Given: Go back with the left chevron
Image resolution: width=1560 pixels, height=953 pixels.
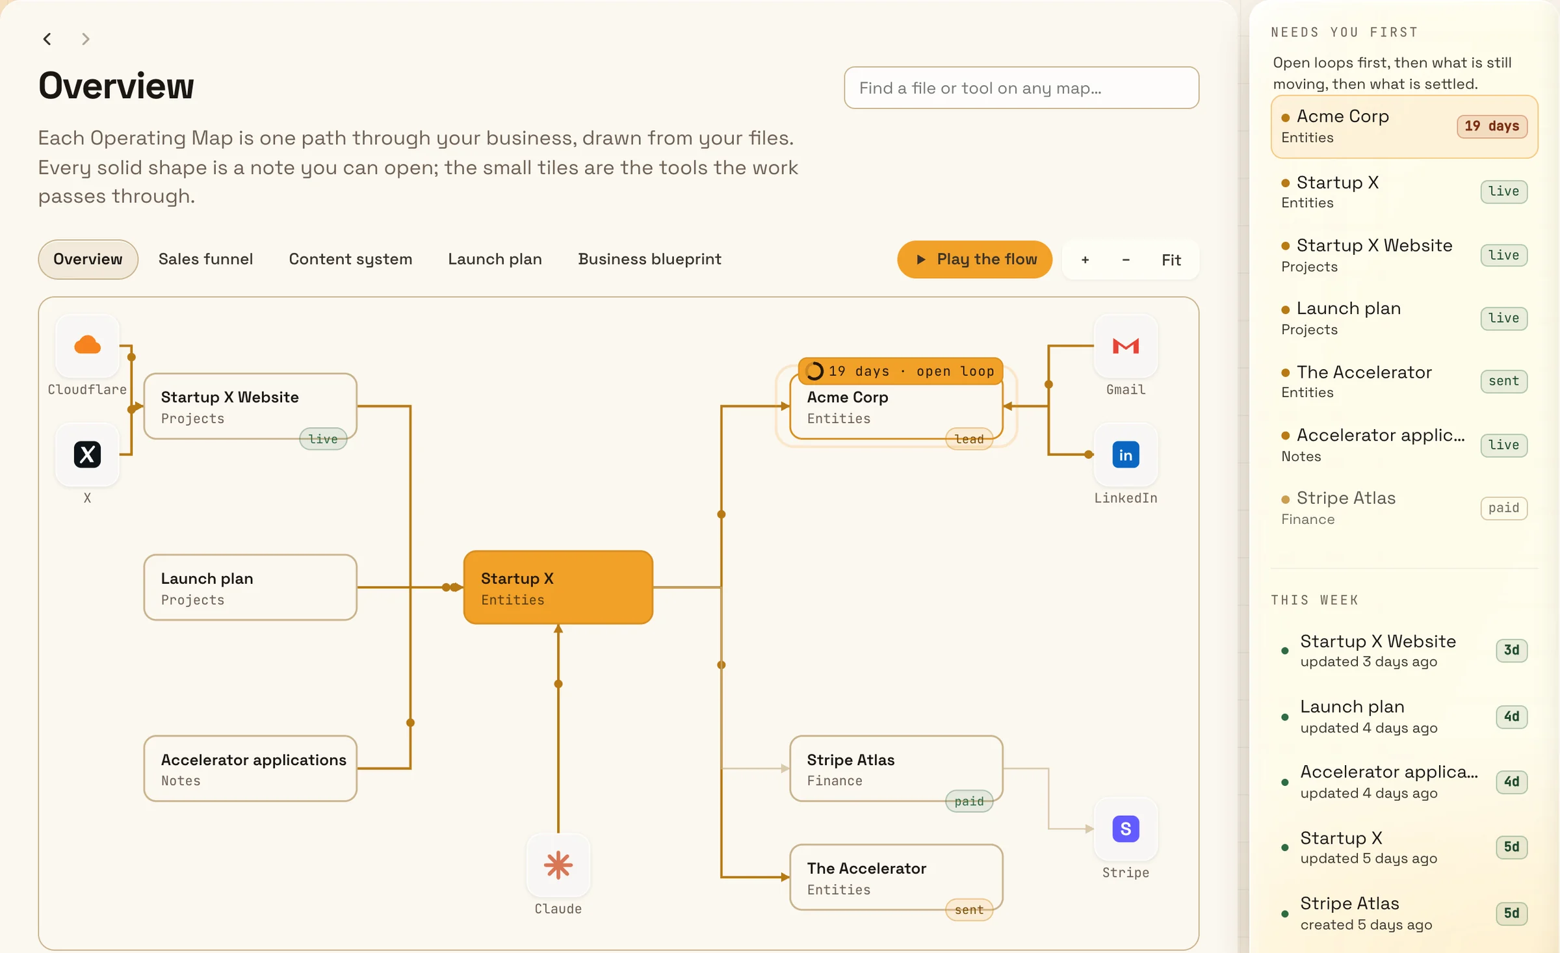Looking at the screenshot, I should pos(47,39).
